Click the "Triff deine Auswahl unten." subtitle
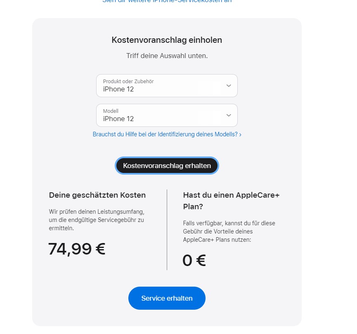The width and height of the screenshot is (357, 334). click(167, 56)
